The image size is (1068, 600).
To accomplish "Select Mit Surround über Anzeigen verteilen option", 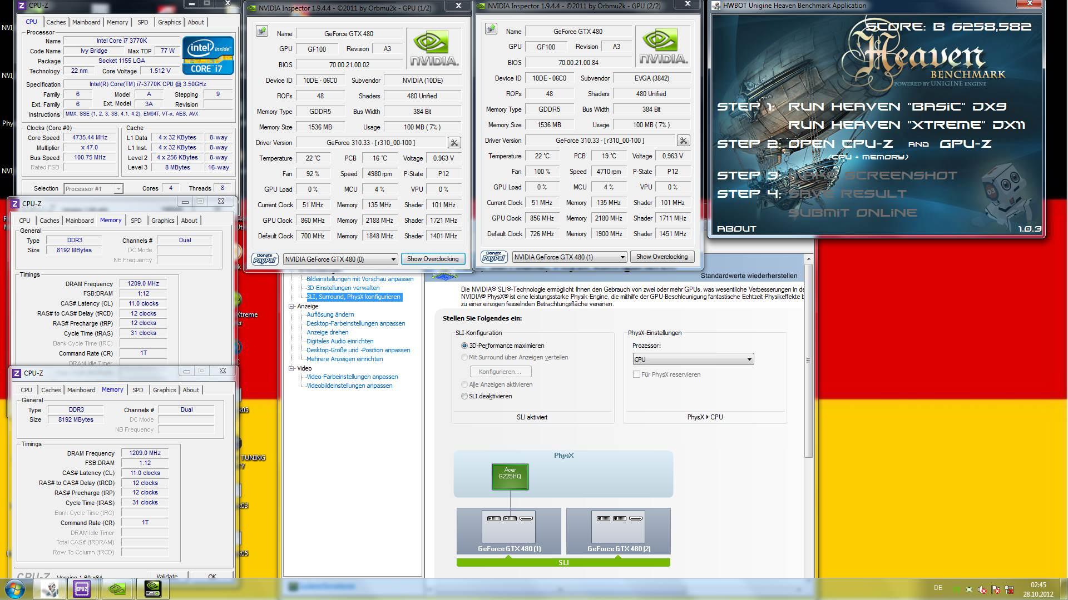I will (x=464, y=357).
